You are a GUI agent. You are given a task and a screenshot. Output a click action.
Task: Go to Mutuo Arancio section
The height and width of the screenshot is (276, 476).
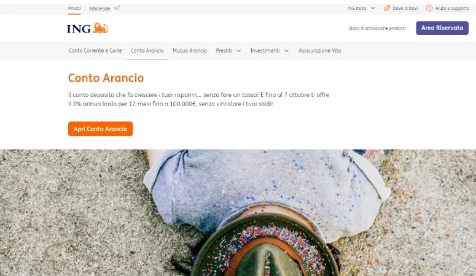(x=190, y=51)
